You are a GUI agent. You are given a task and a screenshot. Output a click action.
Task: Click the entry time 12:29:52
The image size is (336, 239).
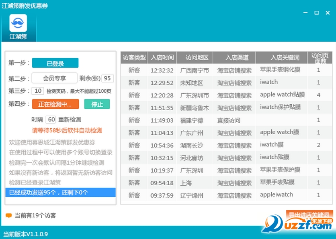162,83
